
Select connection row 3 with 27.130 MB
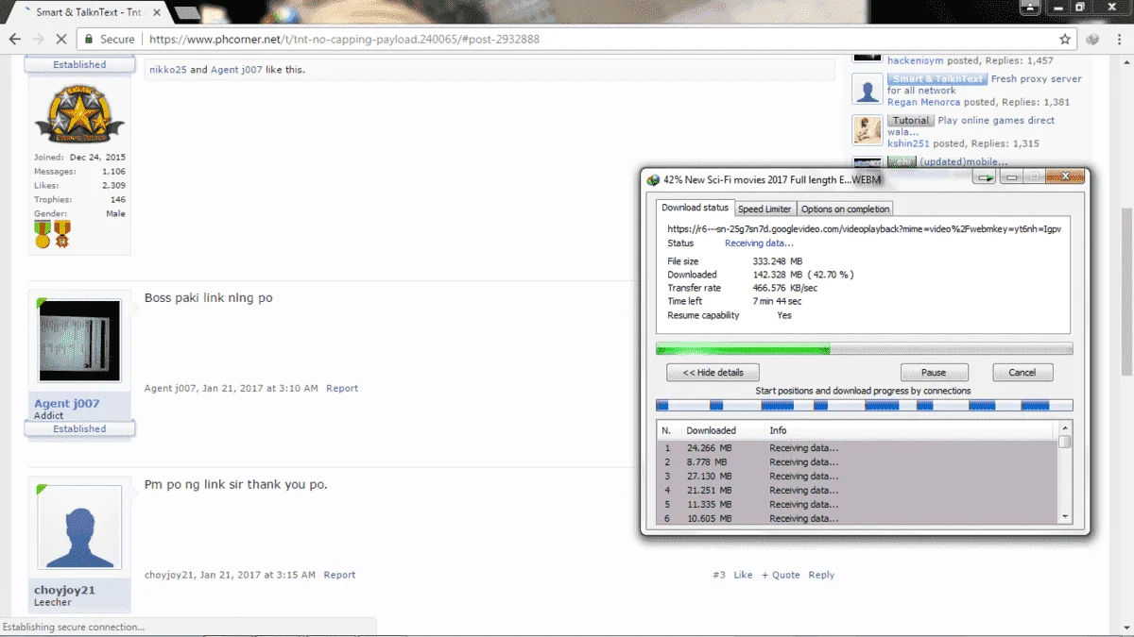tap(857, 477)
